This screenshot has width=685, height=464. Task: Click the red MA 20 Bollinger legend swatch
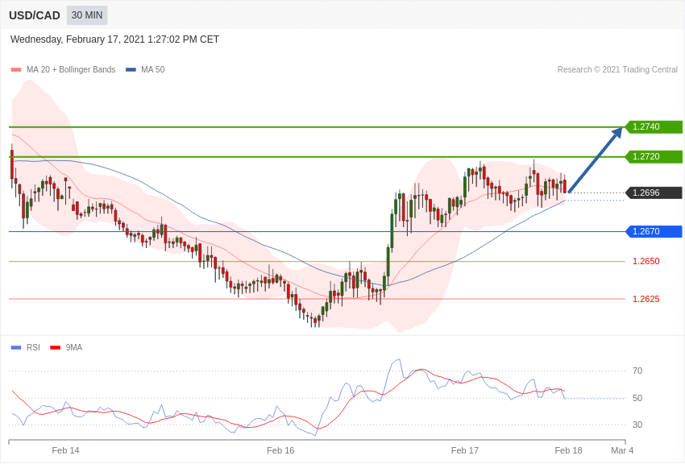pos(16,70)
